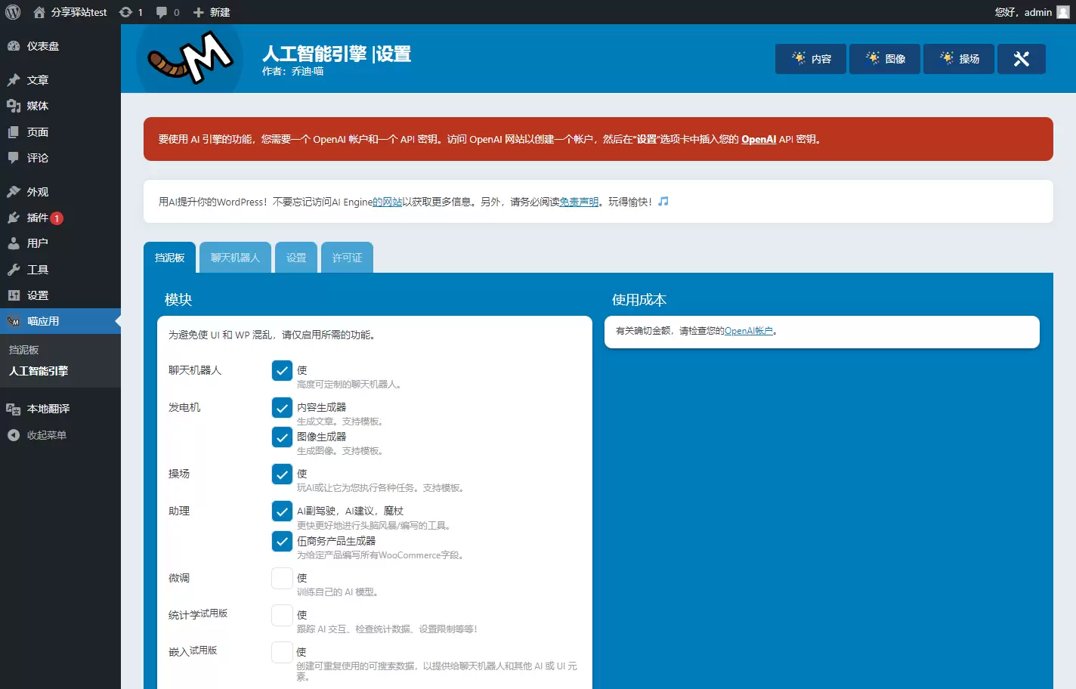Open the OpenAI link in red notice
Screen dimensions: 1076x689
click(x=759, y=139)
